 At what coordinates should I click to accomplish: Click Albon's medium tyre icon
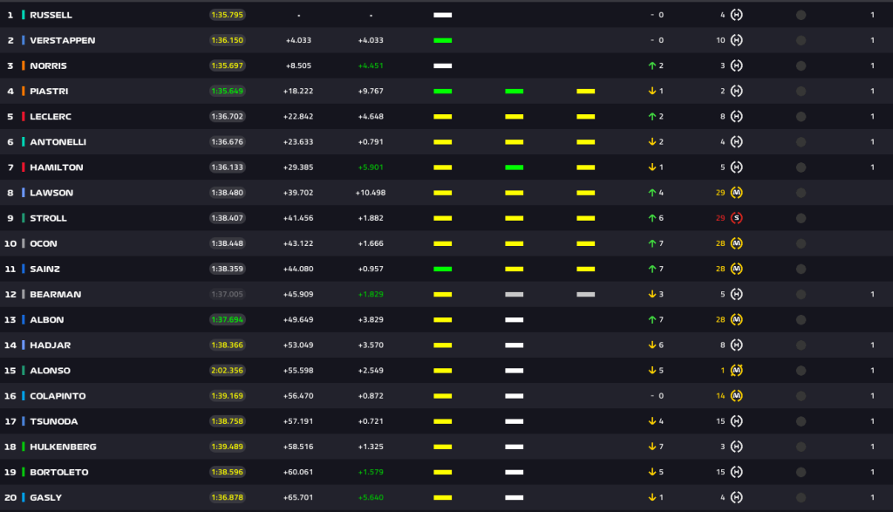(x=736, y=319)
